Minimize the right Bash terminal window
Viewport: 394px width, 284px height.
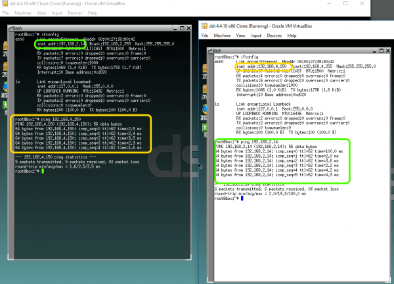[x=374, y=51]
